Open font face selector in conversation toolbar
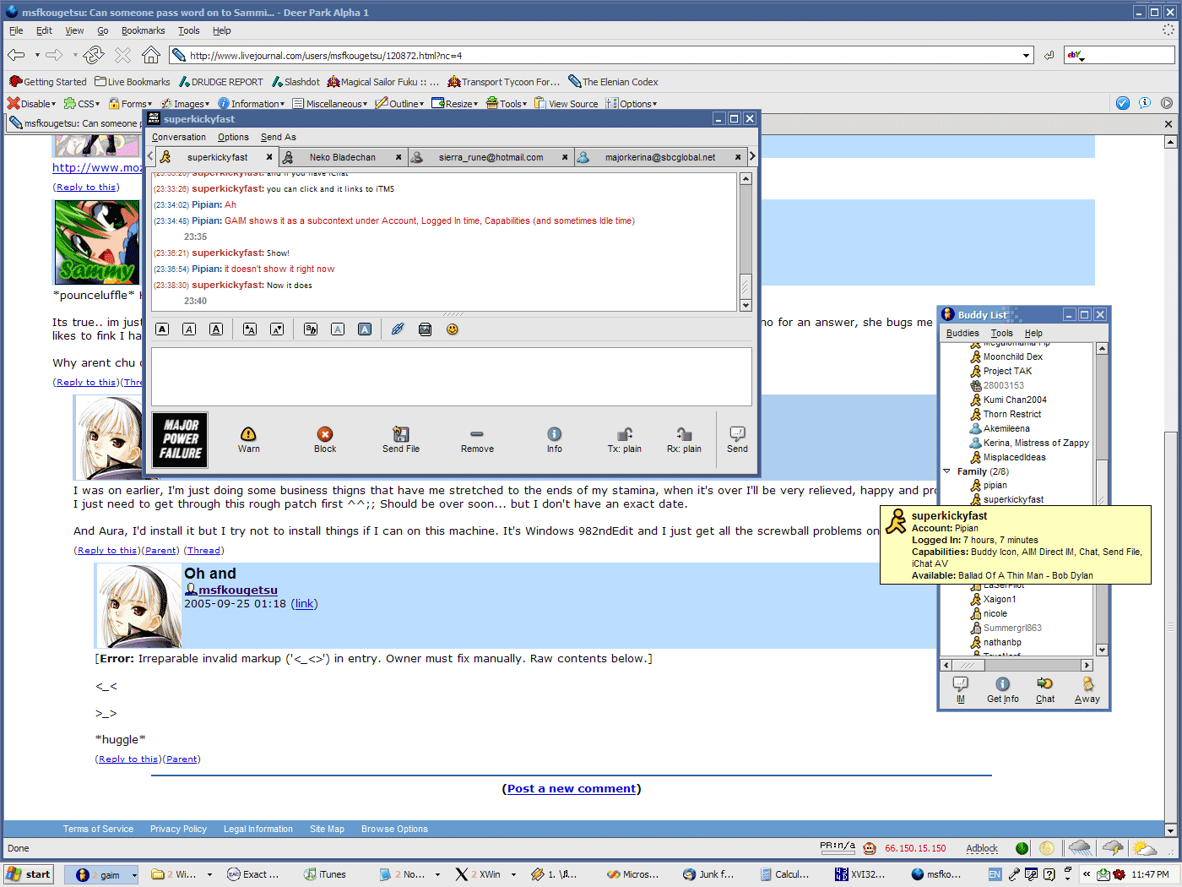This screenshot has width=1182, height=887. [311, 329]
